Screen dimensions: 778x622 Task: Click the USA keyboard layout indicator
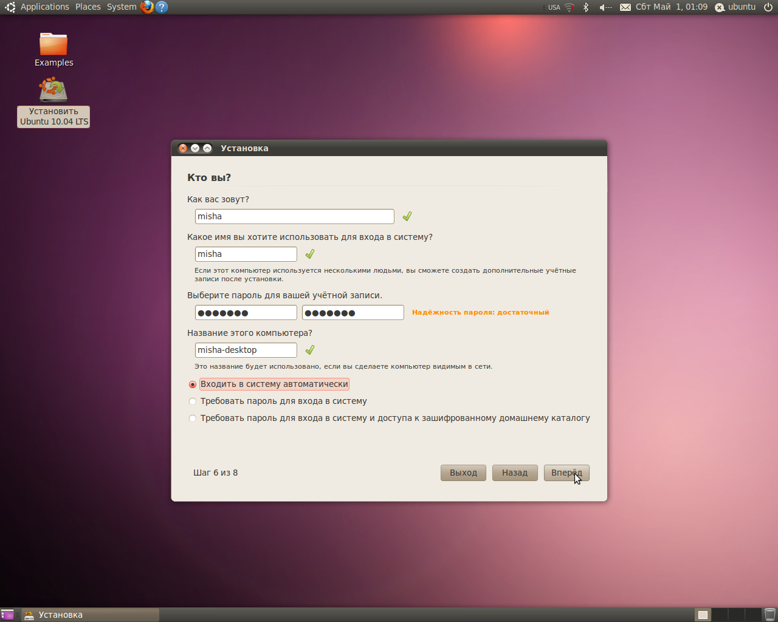tap(554, 7)
